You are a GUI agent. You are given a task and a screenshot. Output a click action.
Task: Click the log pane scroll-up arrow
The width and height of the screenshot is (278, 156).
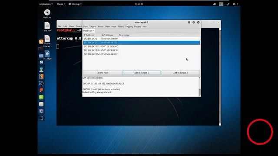point(200,78)
